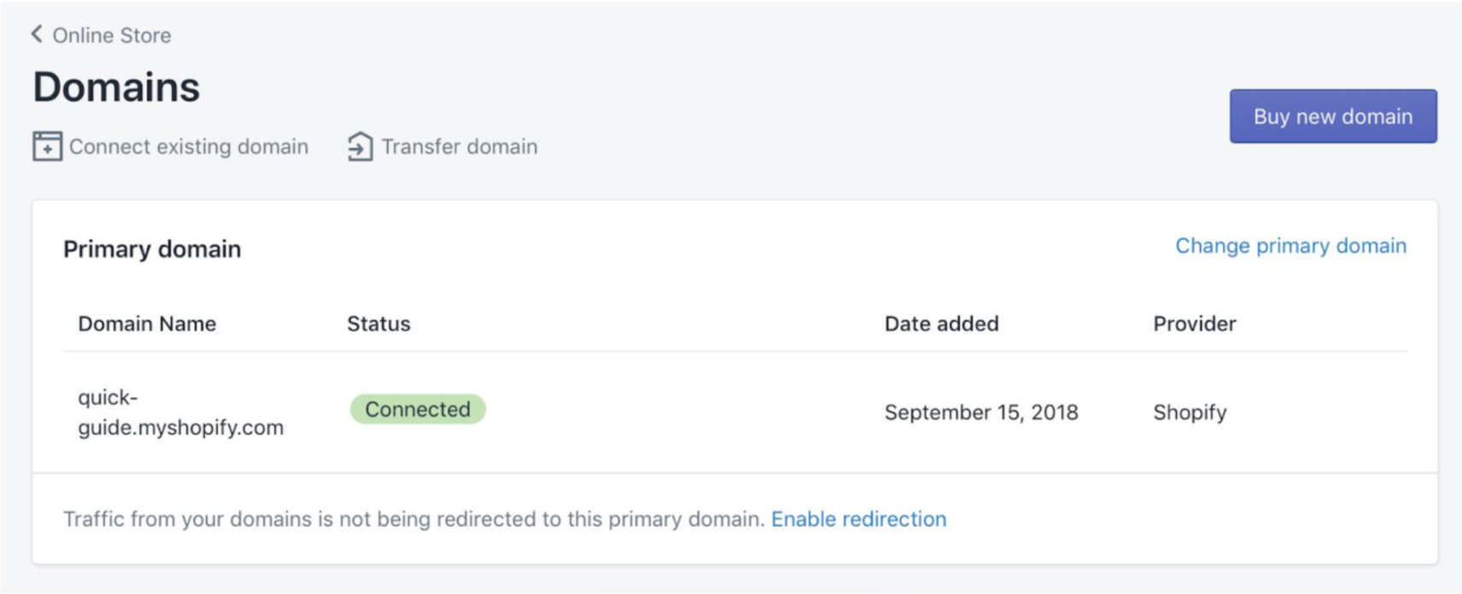
Task: Click the Domain Name column header
Action: click(147, 323)
